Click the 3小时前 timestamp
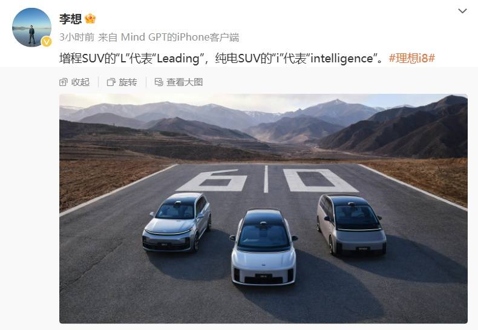The height and width of the screenshot is (330, 478). pyautogui.click(x=76, y=37)
